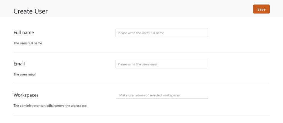Click the Full name section label
The width and height of the screenshot is (283, 123).
pyautogui.click(x=24, y=32)
